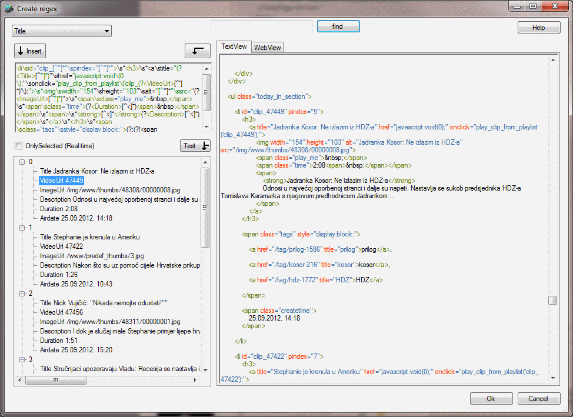Viewport: 573px width, 417px height.
Task: Collapse result node 2 in the tree
Action: click(22, 293)
